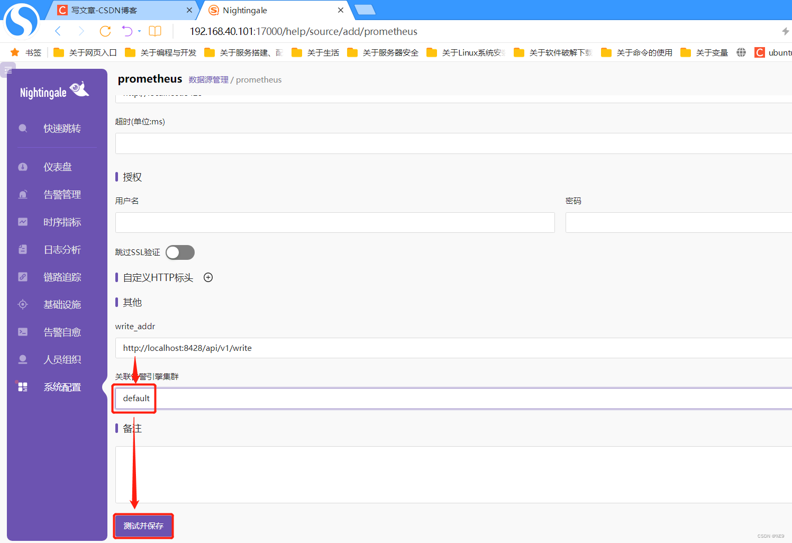Click the undo close-tab icon

click(127, 31)
